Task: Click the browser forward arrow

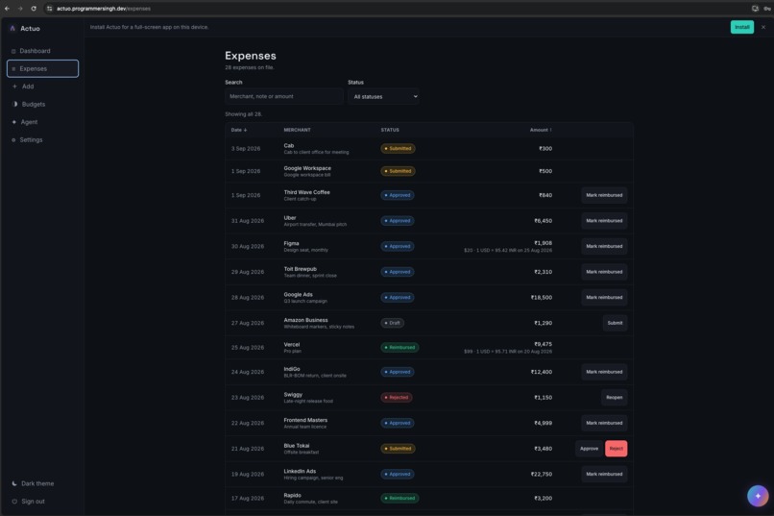Action: click(20, 9)
